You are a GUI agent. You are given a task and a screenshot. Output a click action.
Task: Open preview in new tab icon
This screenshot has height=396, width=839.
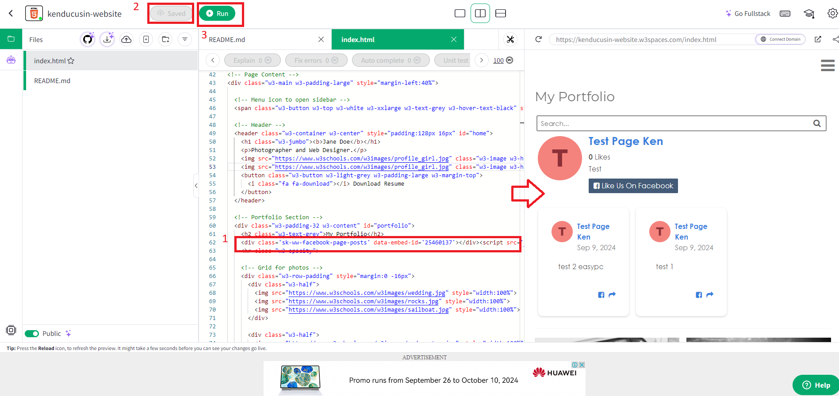(x=818, y=39)
